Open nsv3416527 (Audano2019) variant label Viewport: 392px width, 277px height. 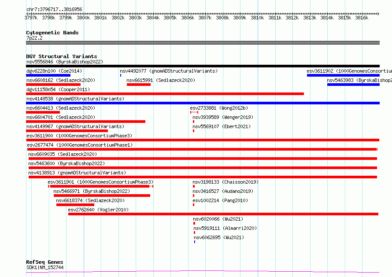223,191
